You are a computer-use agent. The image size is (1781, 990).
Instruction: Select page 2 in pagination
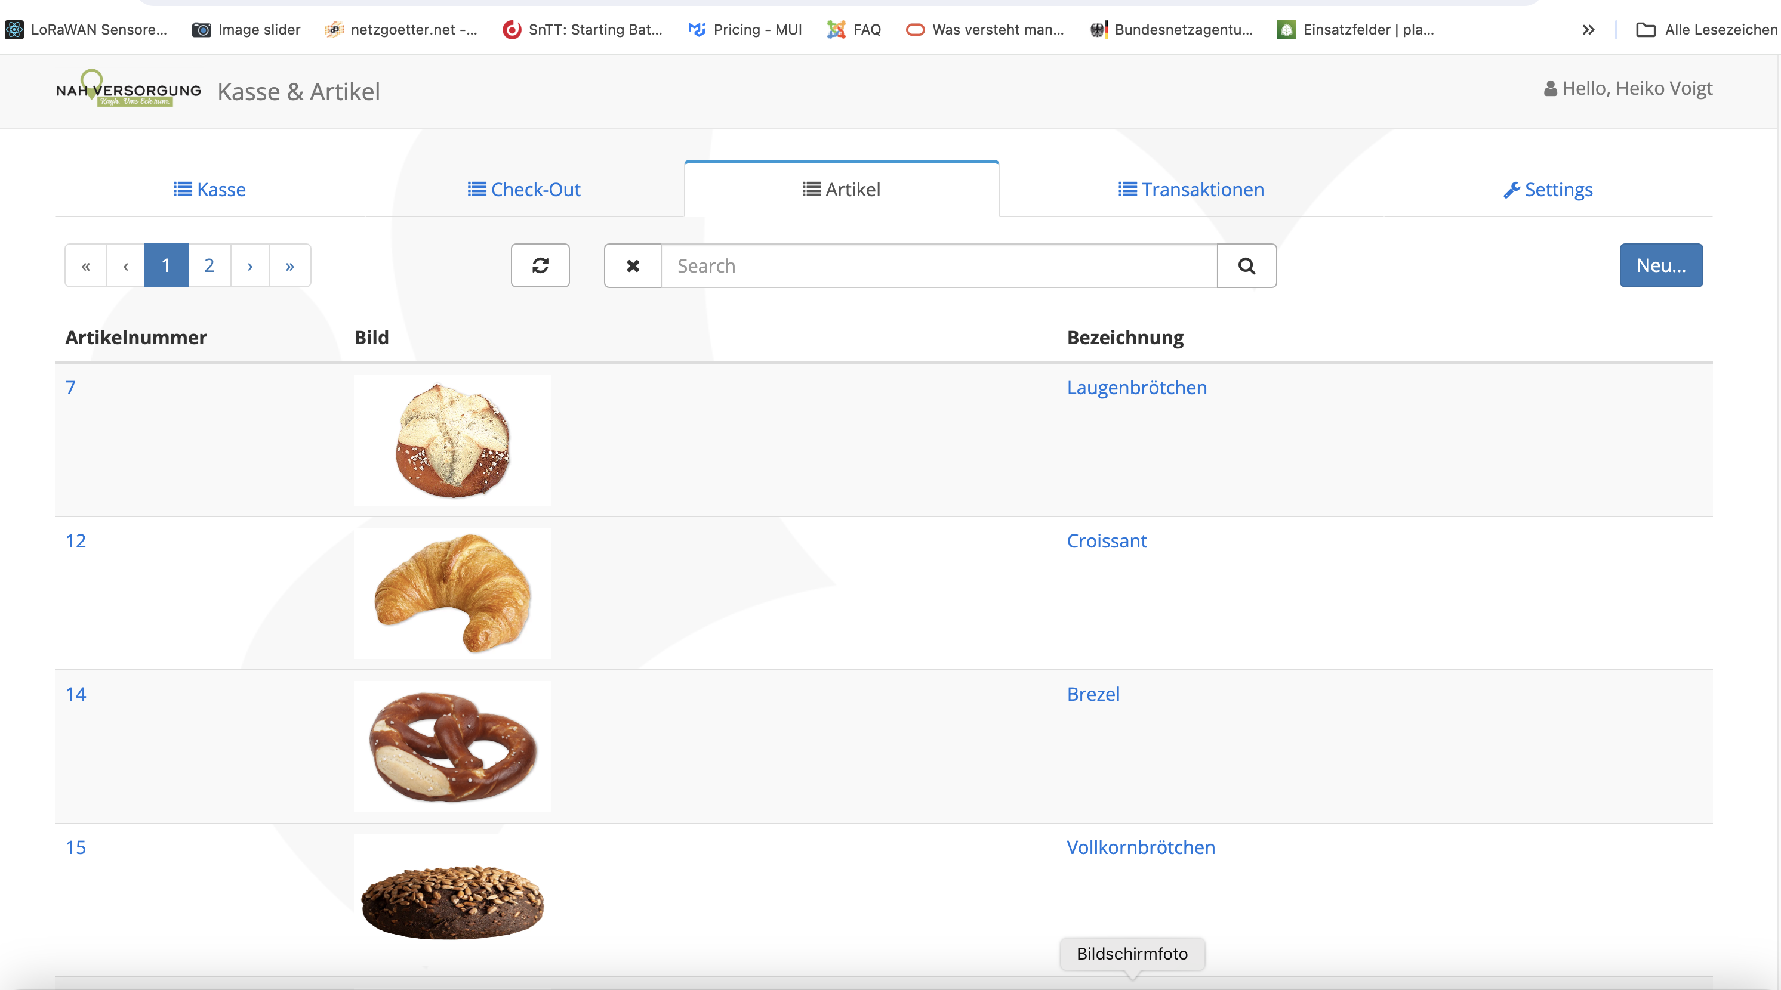click(x=209, y=265)
